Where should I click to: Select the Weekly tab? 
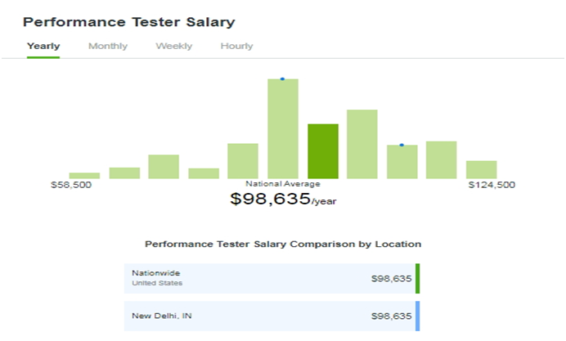pos(174,46)
